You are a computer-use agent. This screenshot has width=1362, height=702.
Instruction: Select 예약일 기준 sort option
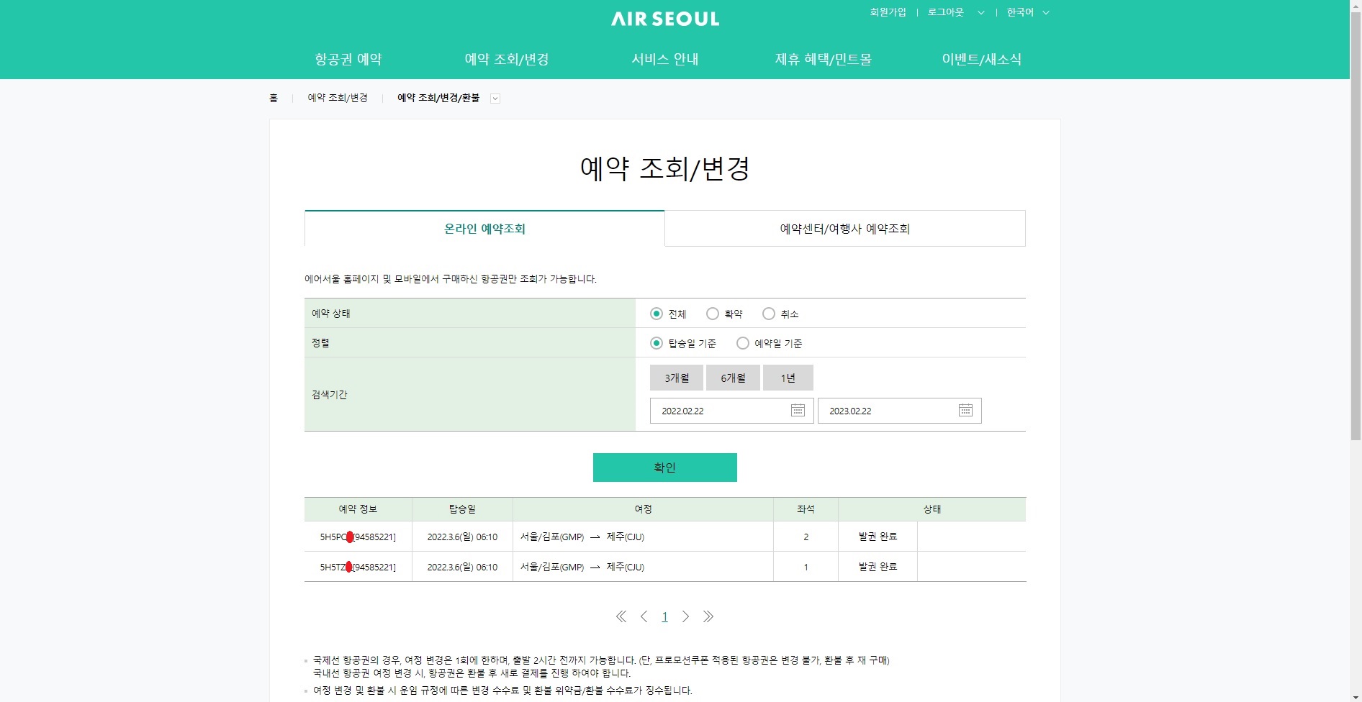[742, 343]
